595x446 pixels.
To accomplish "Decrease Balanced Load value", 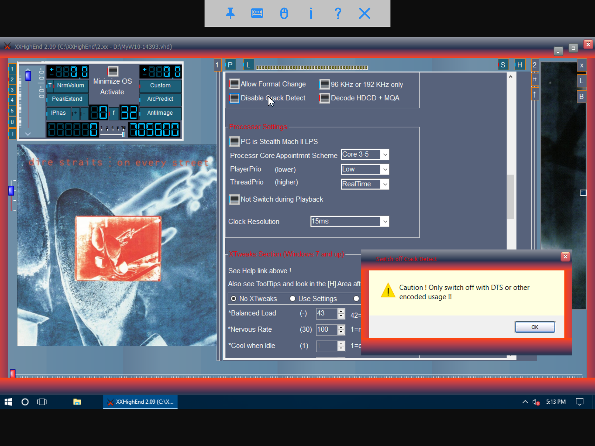I will click(x=341, y=316).
